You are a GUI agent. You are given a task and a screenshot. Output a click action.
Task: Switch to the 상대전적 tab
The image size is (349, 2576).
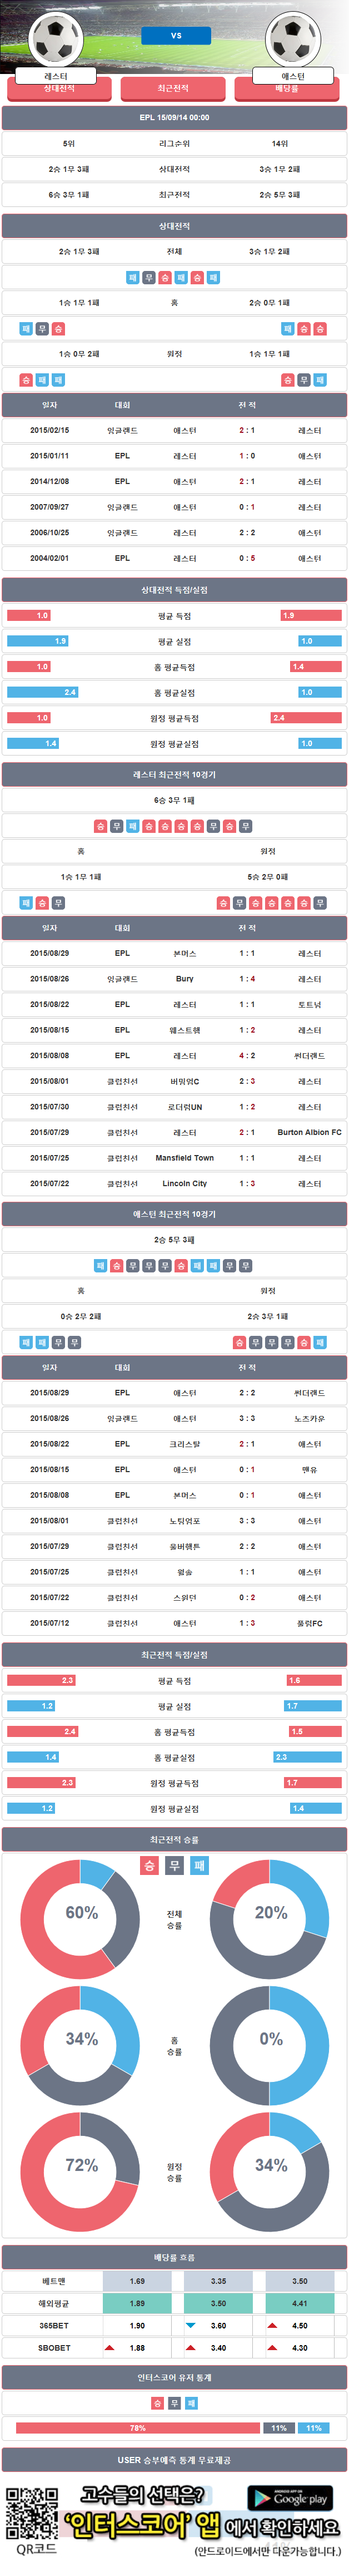59,89
